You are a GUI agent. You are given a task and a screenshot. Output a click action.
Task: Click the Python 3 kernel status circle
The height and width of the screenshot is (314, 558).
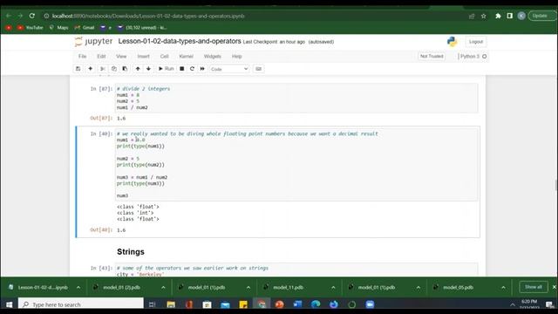coord(485,56)
